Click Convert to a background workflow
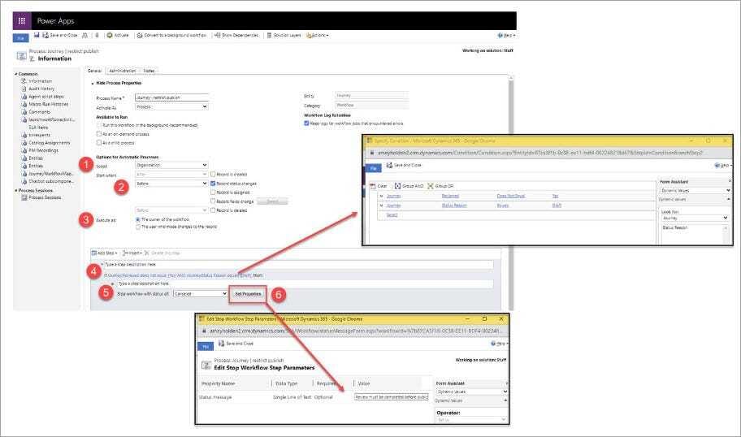This screenshot has height=437, width=741. tap(172, 35)
